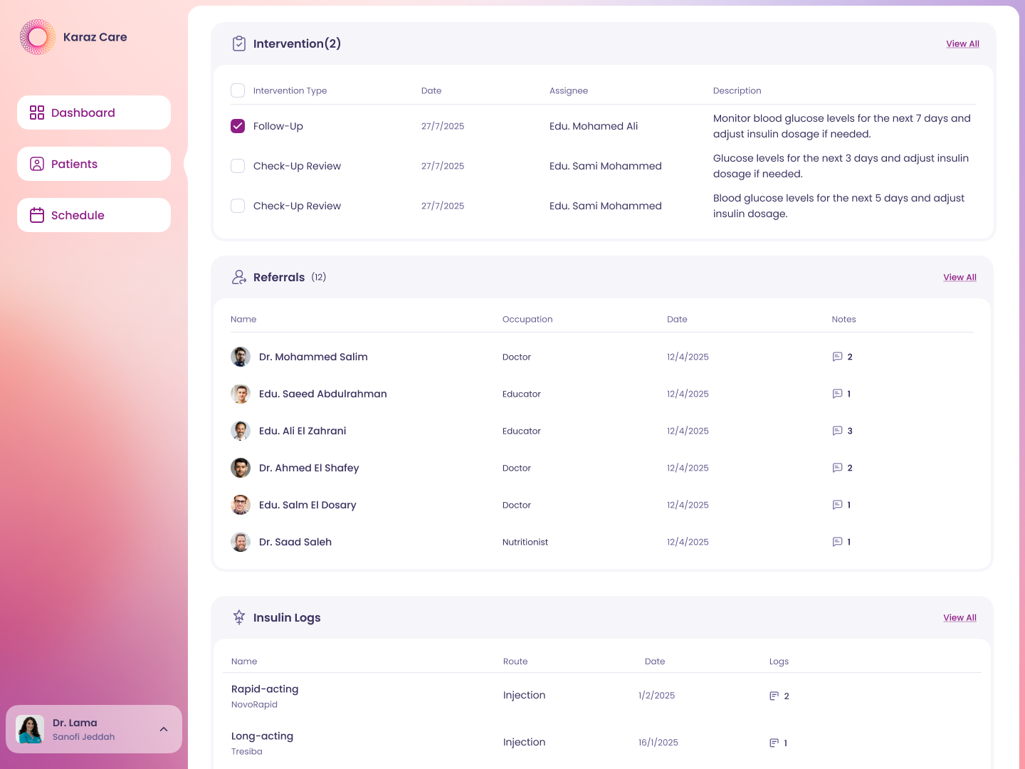Viewport: 1025px width, 769px height.
Task: Click the 1/2/2025 insulin log date
Action: click(656, 696)
